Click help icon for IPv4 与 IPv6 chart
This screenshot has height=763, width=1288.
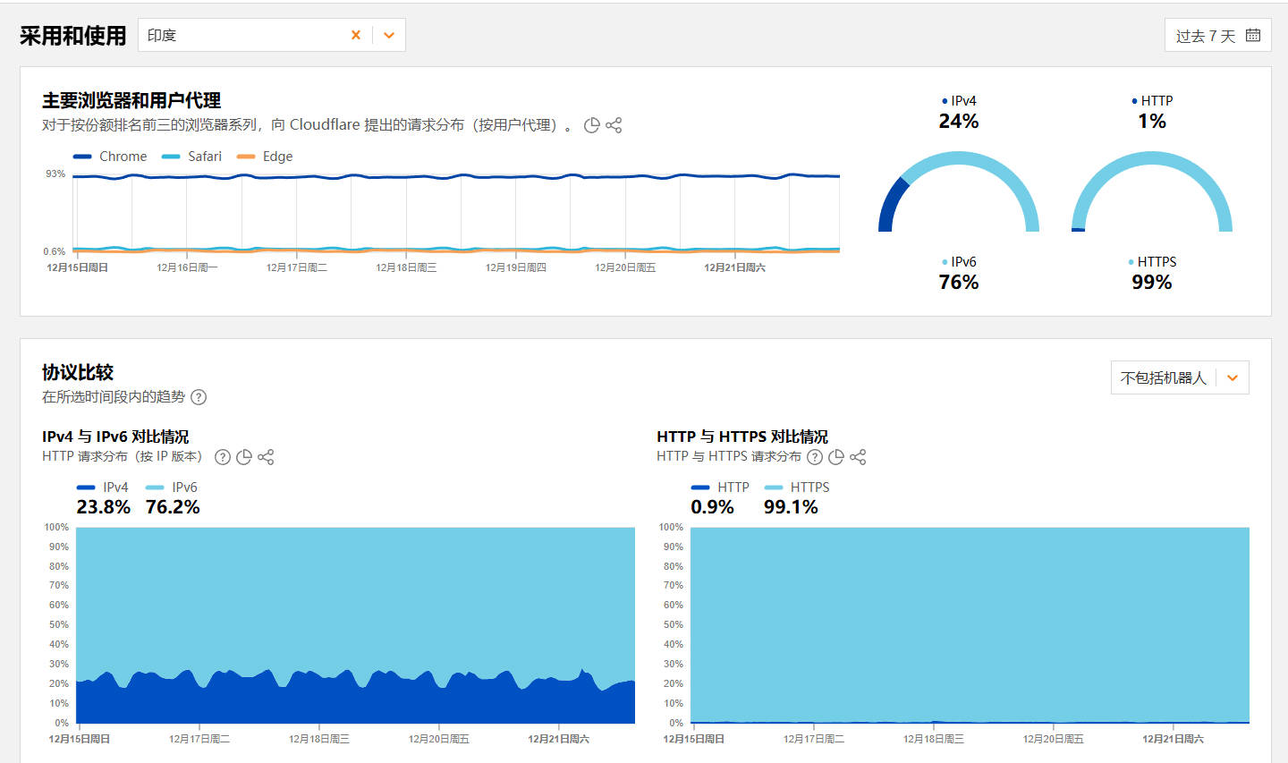coord(223,457)
